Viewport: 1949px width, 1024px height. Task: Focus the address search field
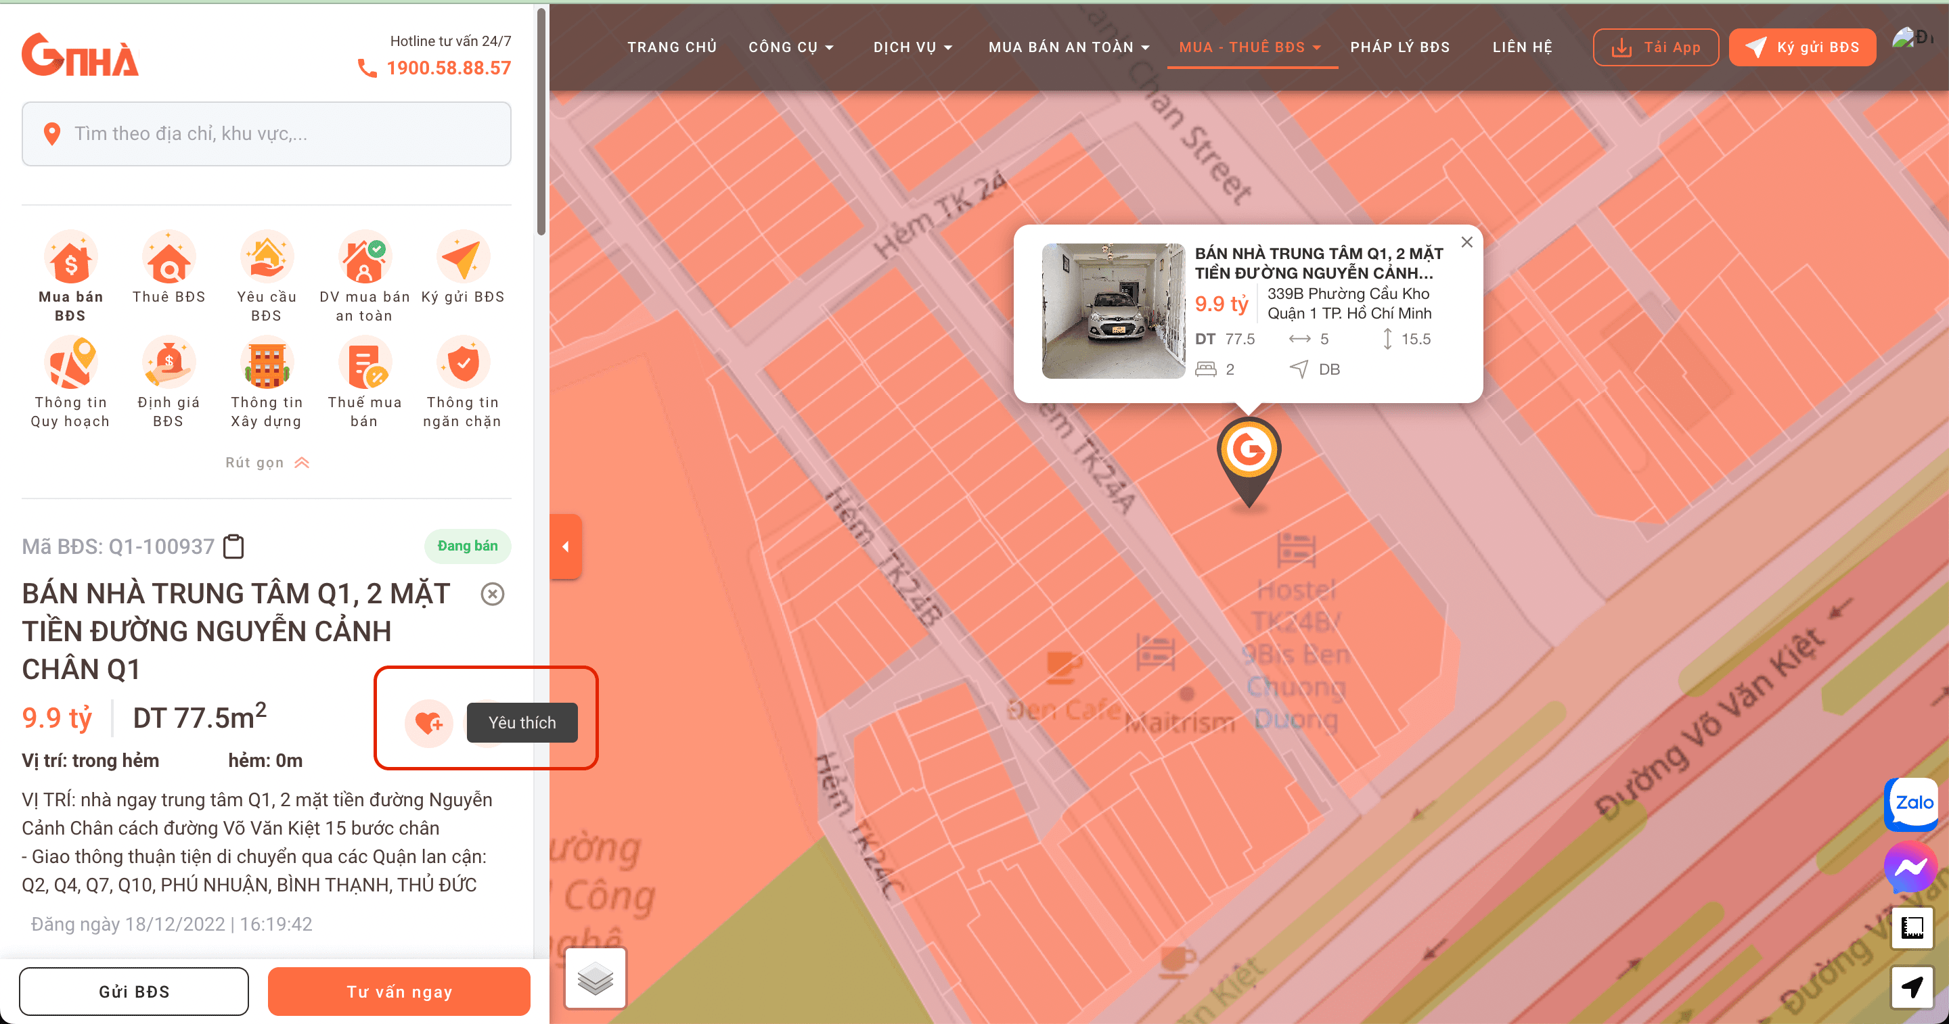tap(267, 134)
